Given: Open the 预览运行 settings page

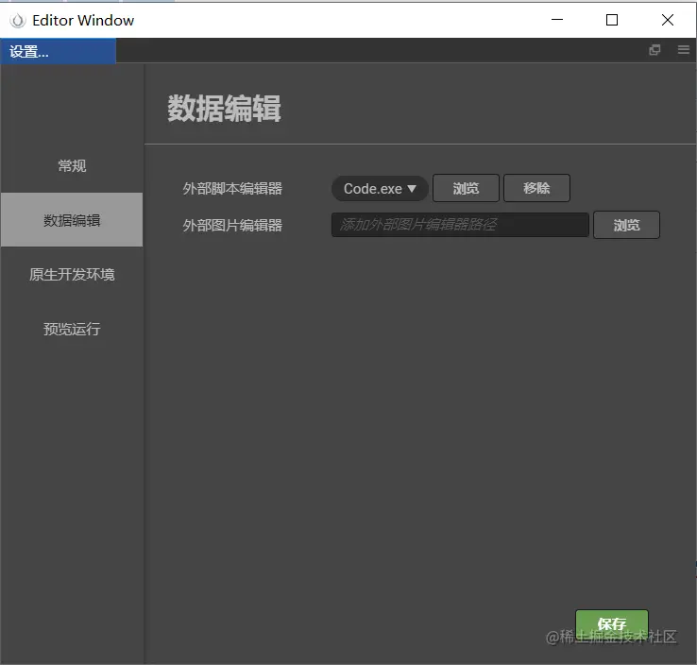Looking at the screenshot, I should coord(72,329).
